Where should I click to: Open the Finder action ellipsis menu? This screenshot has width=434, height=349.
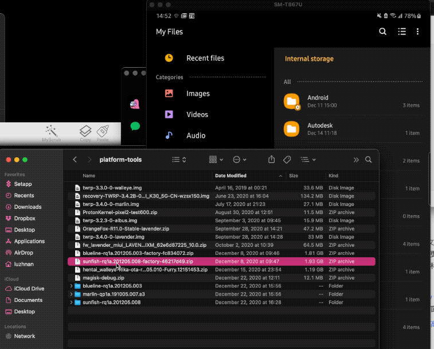[240, 160]
